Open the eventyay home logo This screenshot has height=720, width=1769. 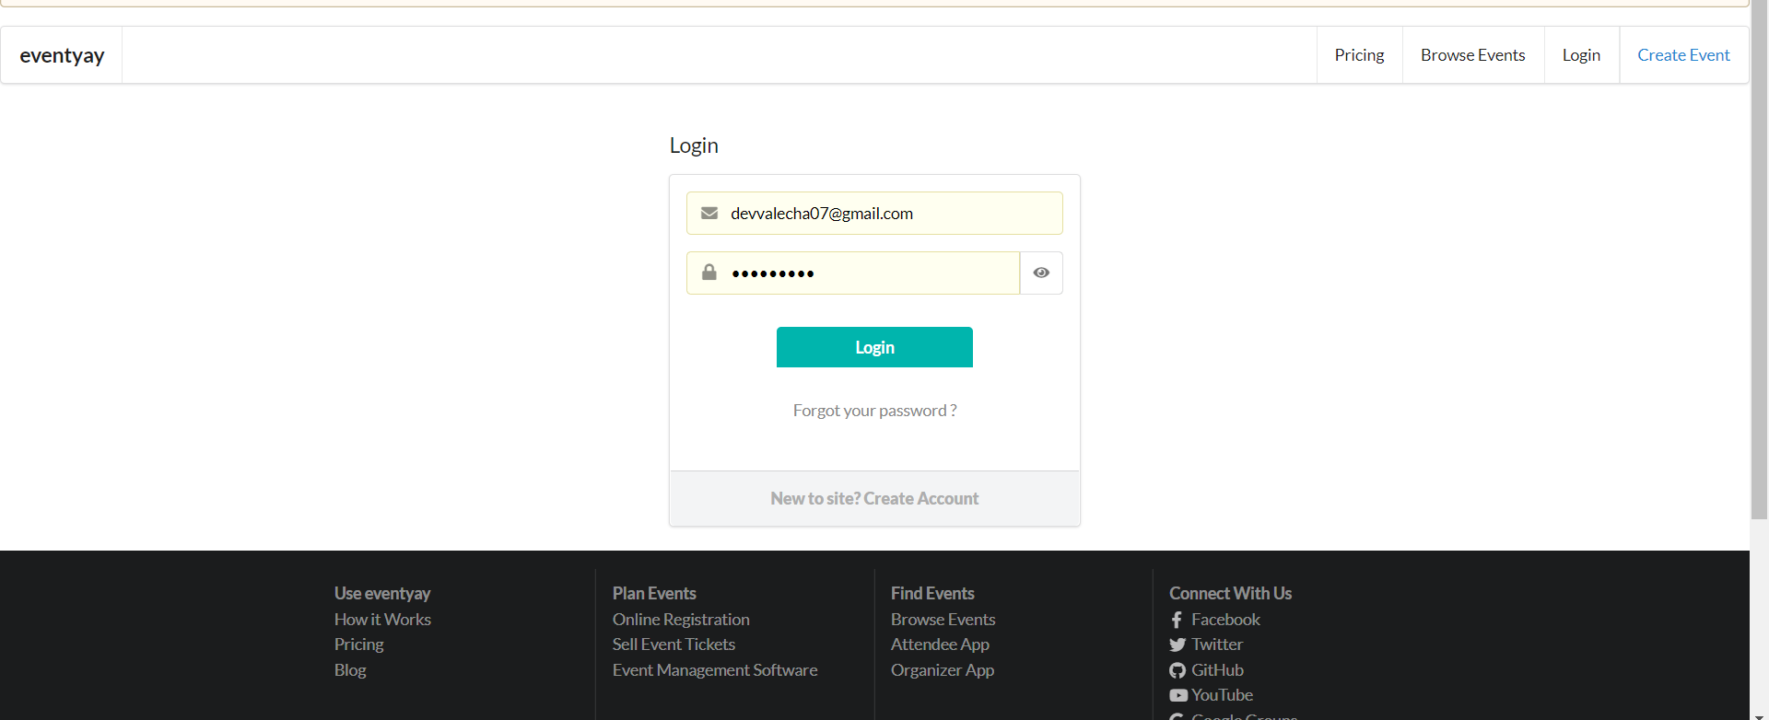point(62,55)
